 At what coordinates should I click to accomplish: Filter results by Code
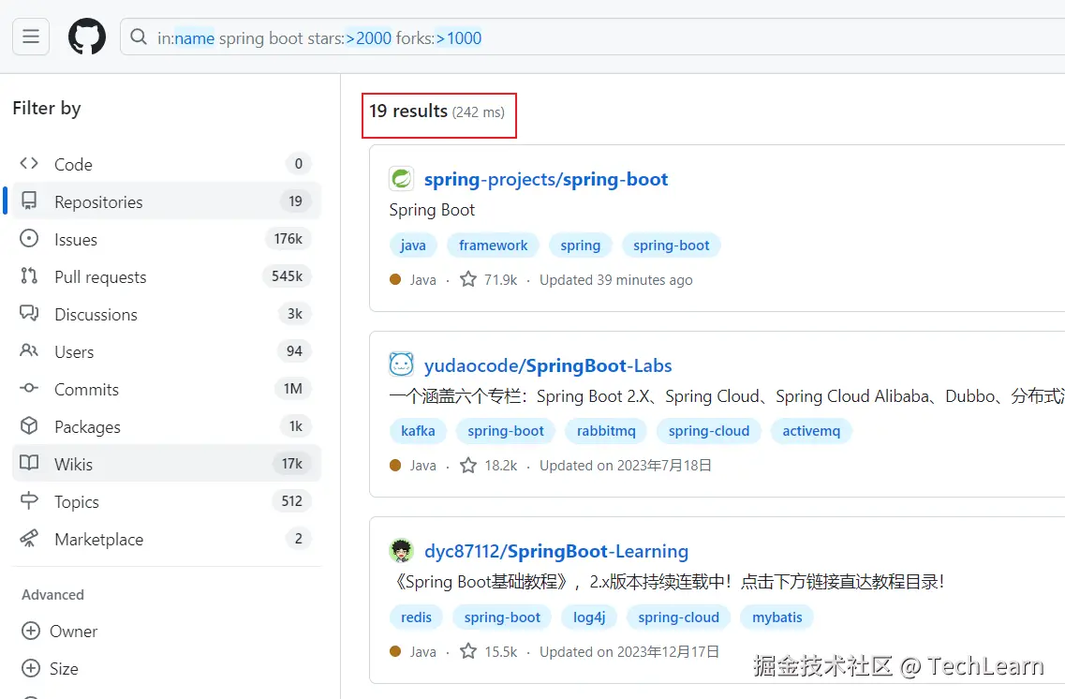click(x=167, y=164)
